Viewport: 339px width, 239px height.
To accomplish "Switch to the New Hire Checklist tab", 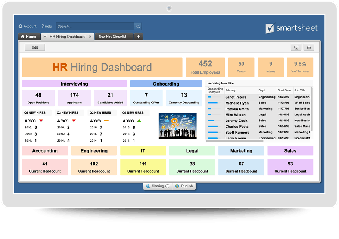I will click(x=113, y=36).
